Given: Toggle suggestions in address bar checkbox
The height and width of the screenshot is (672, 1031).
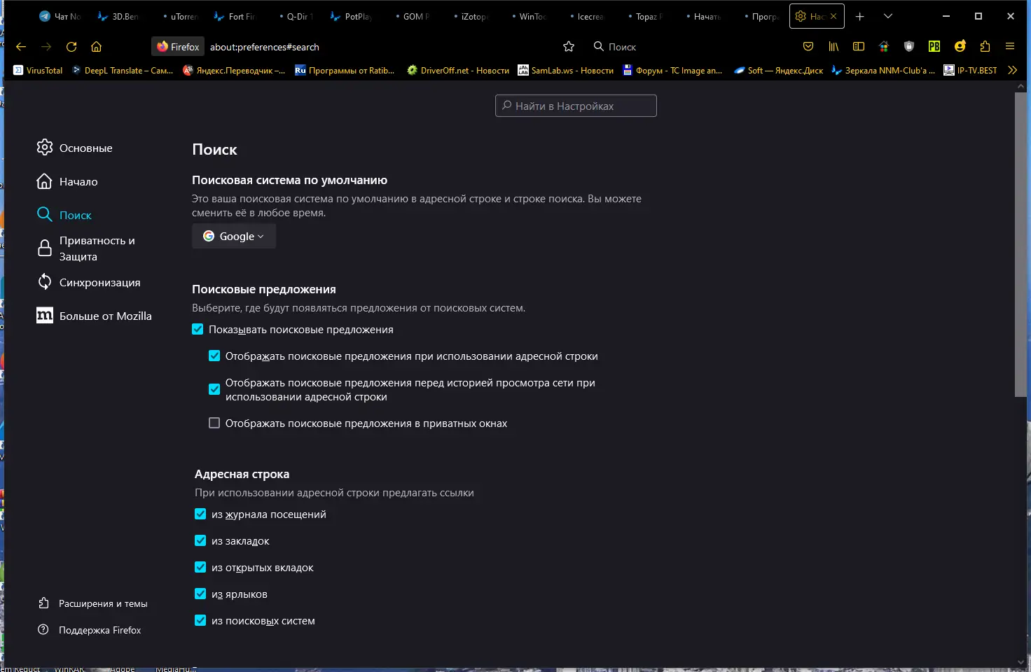Looking at the screenshot, I should click(x=214, y=356).
